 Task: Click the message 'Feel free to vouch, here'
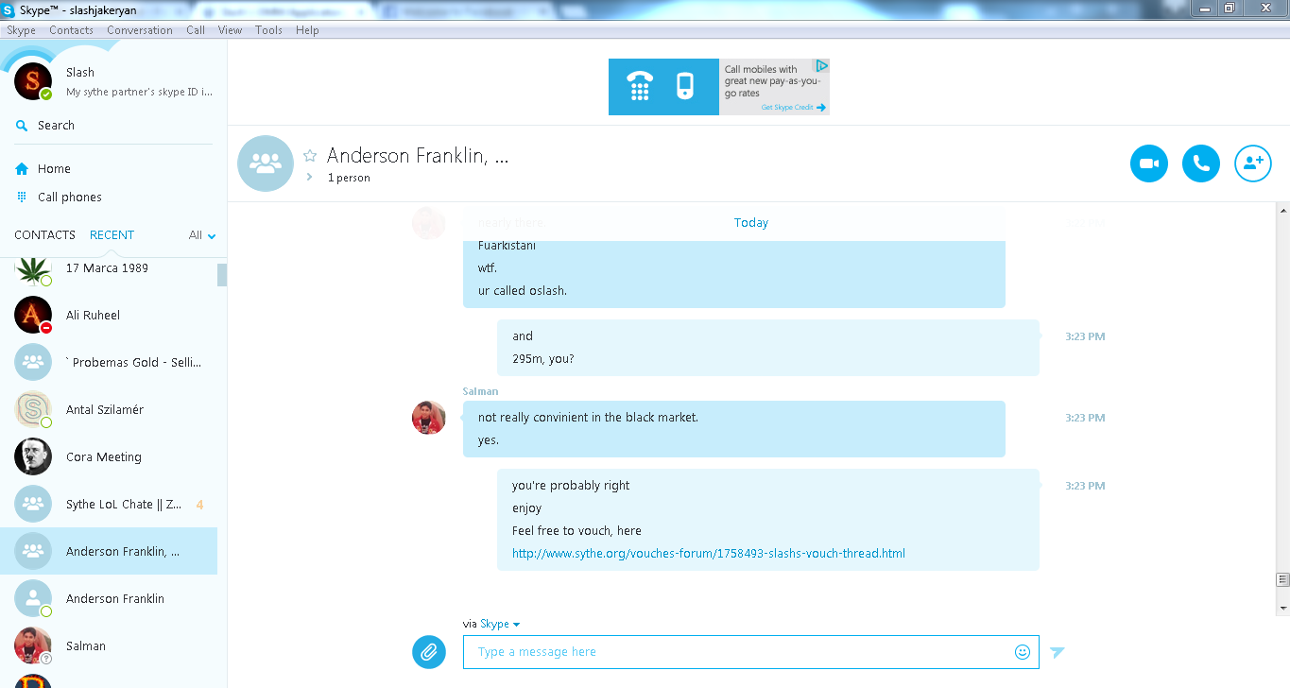576,531
